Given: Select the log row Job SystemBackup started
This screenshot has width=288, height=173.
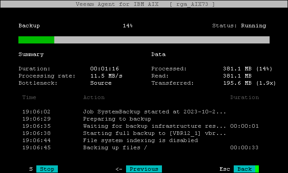Looking at the screenshot, I should (x=140, y=112).
